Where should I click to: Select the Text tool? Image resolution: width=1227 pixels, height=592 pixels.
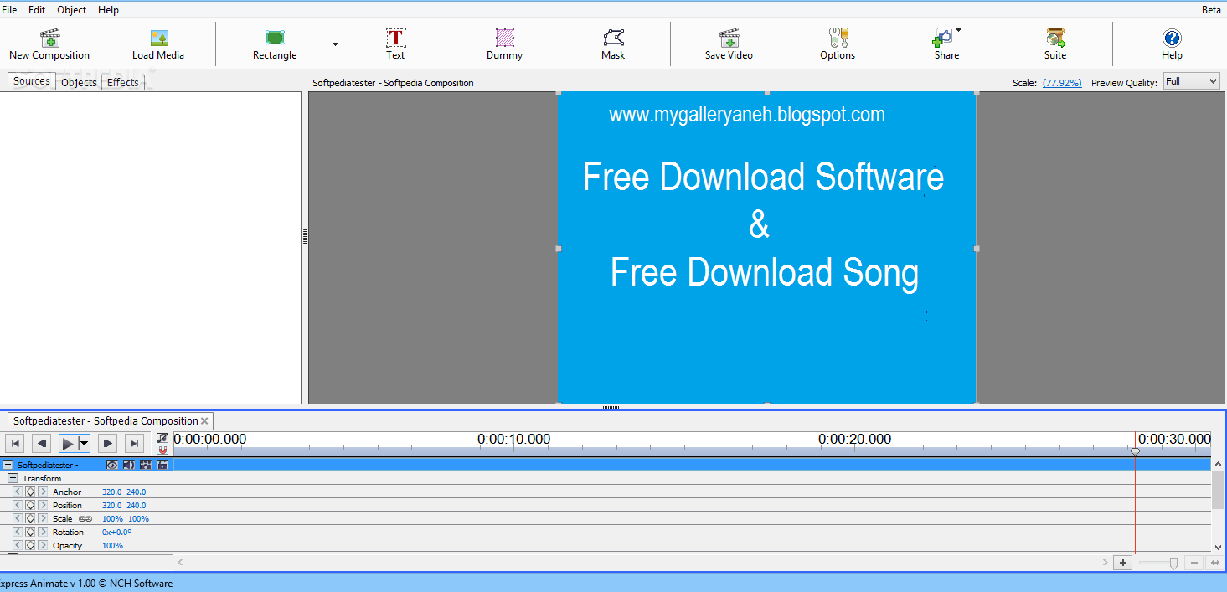[394, 44]
